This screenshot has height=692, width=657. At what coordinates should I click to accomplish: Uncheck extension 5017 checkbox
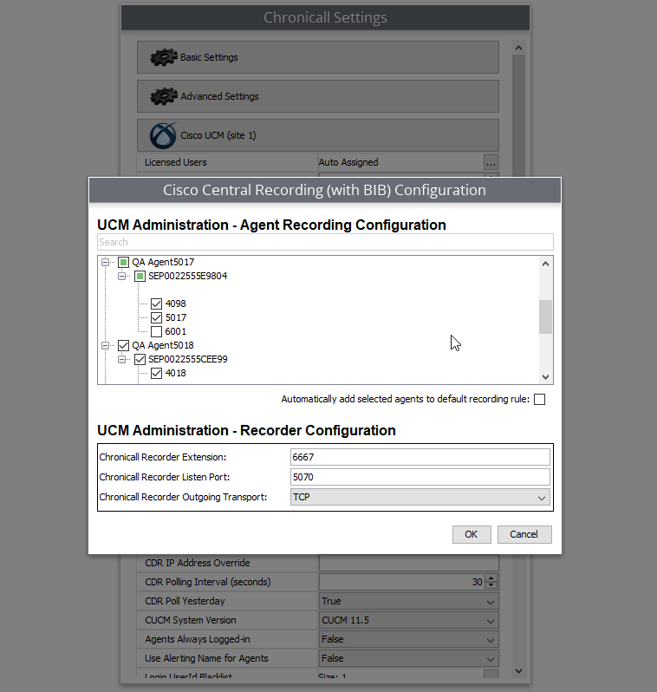coord(156,317)
